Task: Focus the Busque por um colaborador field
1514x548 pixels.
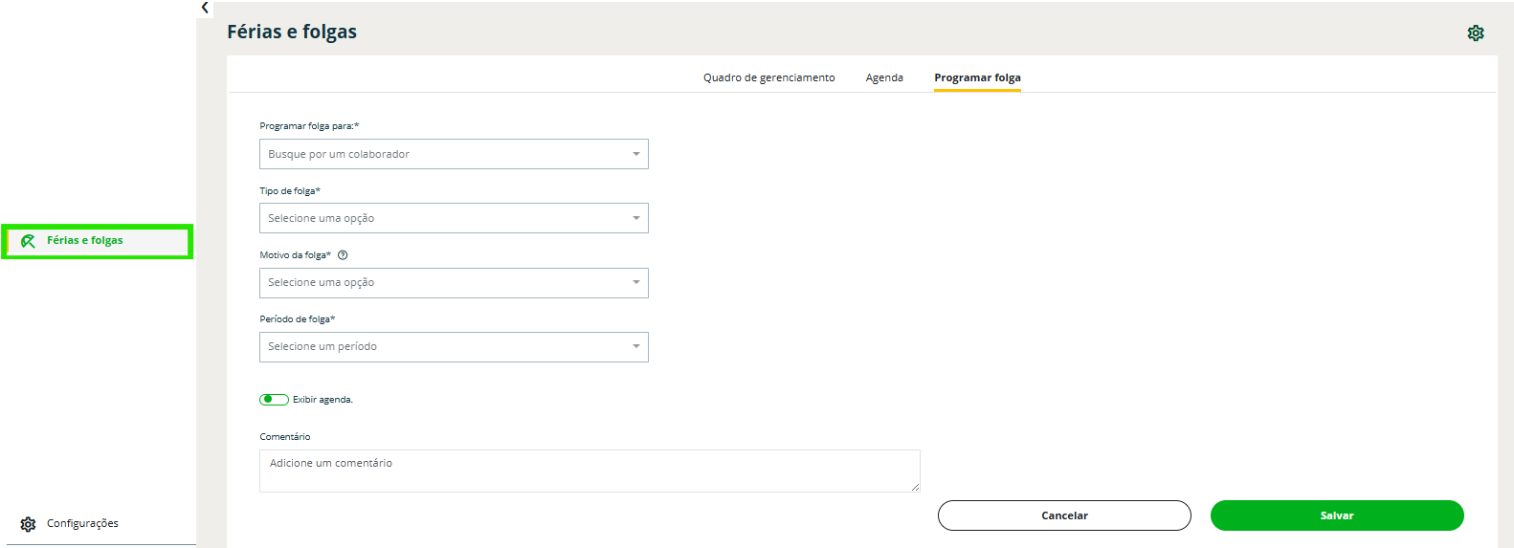Action: [x=440, y=154]
